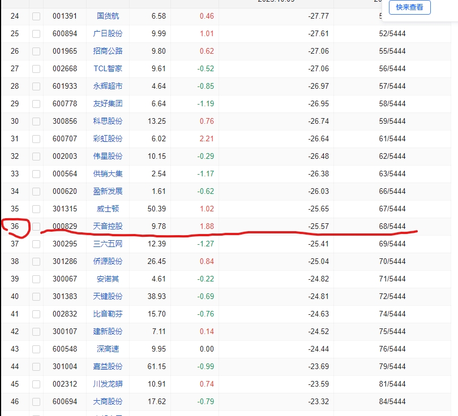This screenshot has height=416, width=458.
Task: Tick the checkbox for 比音勒芬
Action: 36,314
